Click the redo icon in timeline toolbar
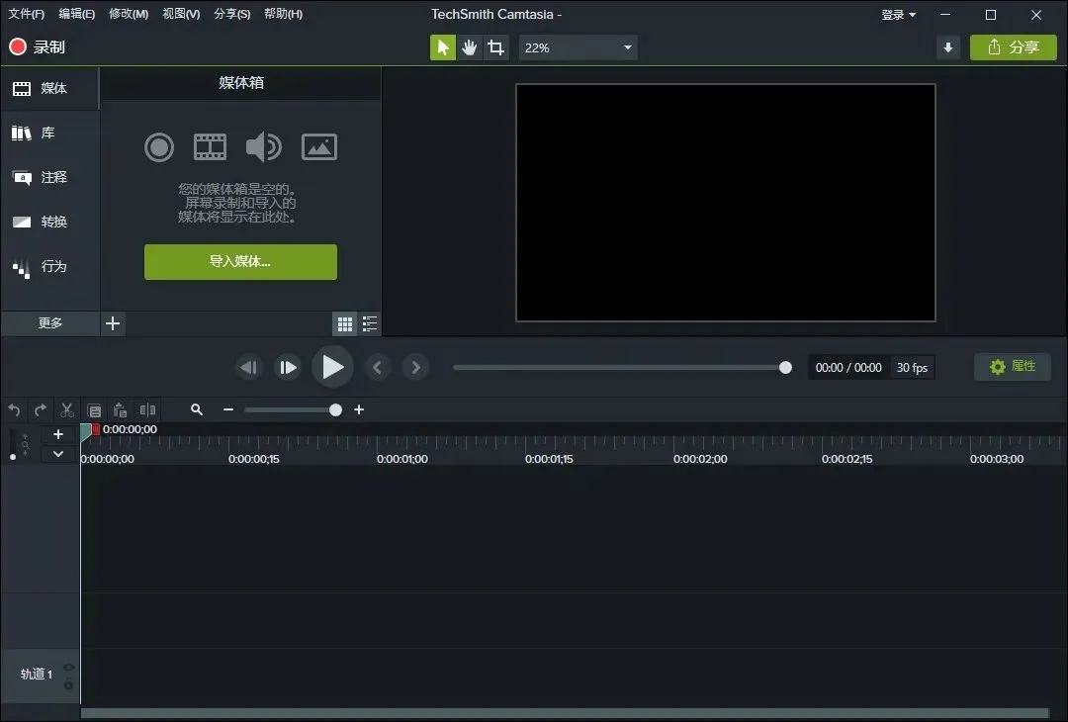Screen dimensions: 1068x722 pos(41,410)
